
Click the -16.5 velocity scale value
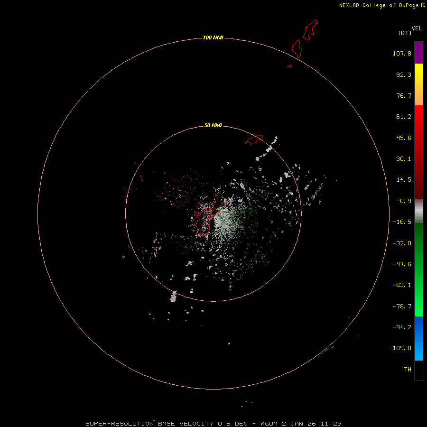click(402, 222)
